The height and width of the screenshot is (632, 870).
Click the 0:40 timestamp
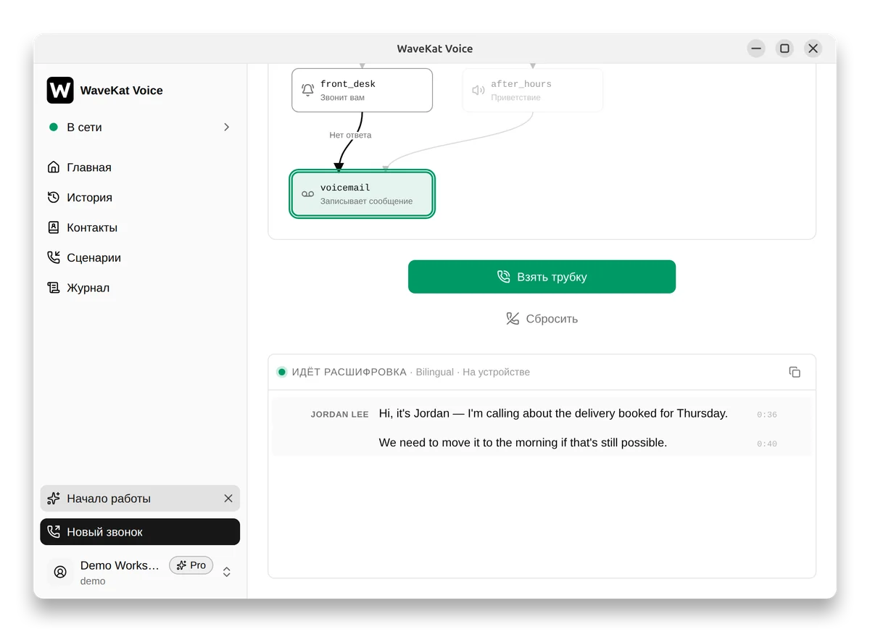[x=766, y=444]
